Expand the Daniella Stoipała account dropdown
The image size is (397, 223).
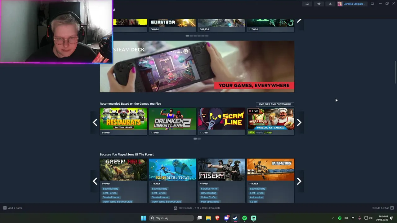click(365, 4)
